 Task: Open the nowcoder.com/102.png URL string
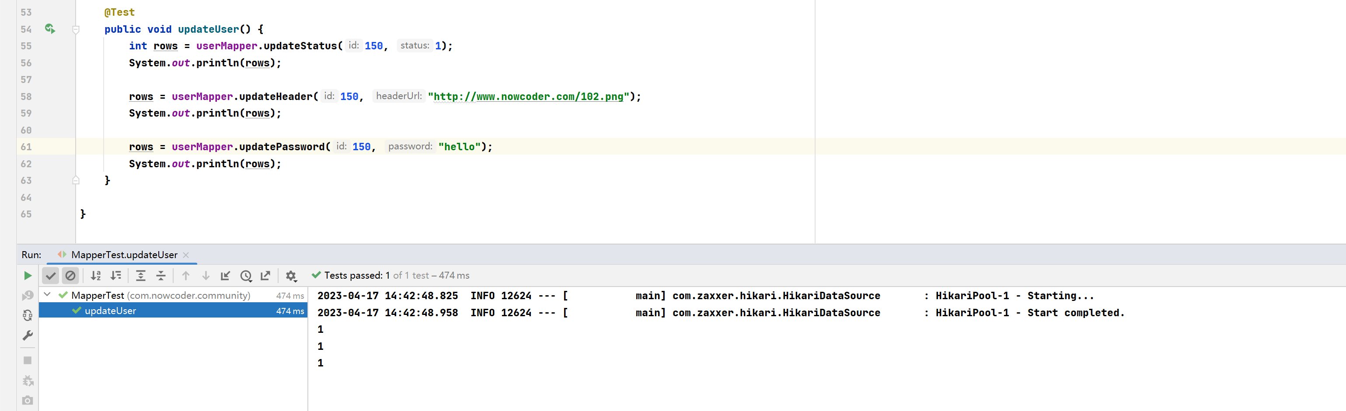[528, 97]
